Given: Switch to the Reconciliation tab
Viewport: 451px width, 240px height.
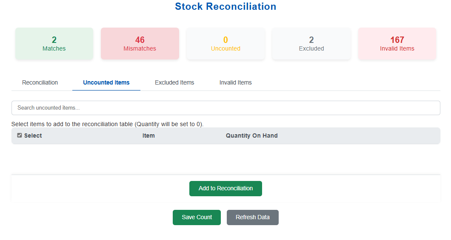Looking at the screenshot, I should coord(40,82).
